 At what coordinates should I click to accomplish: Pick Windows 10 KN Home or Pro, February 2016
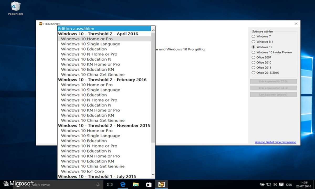click(104, 110)
